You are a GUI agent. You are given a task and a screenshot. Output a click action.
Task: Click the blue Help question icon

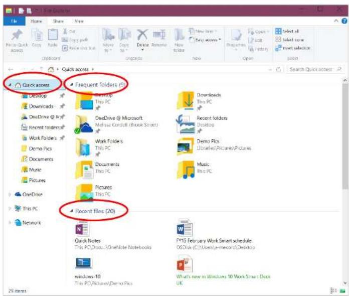click(344, 21)
